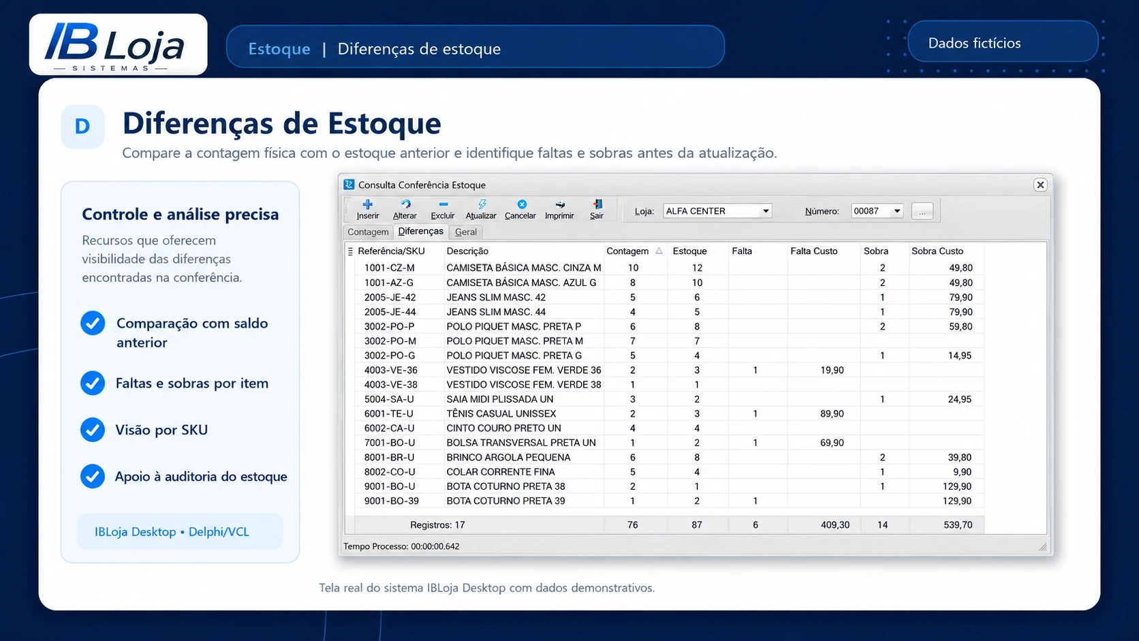1139x641 pixels.
Task: Click BOLSA TRANSVERSAL PRETA UN description
Action: coord(521,443)
